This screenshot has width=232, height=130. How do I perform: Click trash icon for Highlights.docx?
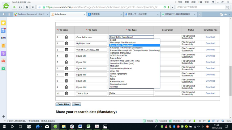pyautogui.click(x=66, y=43)
